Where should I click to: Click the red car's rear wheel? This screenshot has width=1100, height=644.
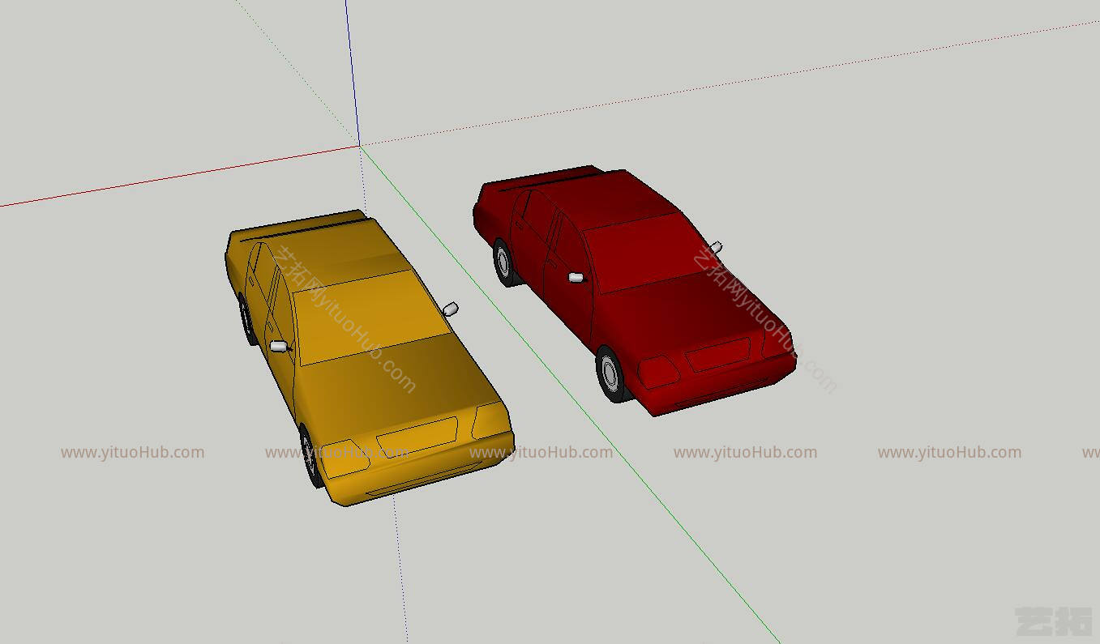[x=504, y=262]
